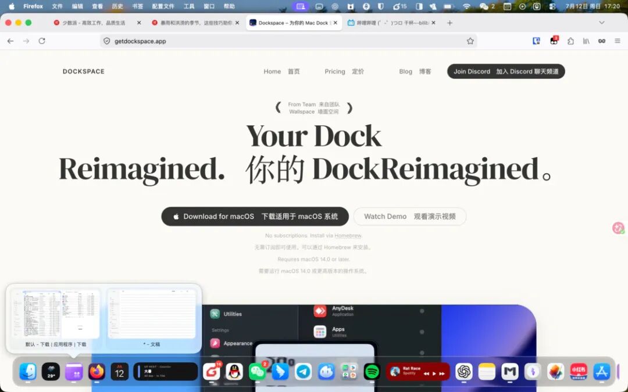The image size is (628, 392).
Task: Click the DOCKSPACE logo
Action: tap(83, 71)
